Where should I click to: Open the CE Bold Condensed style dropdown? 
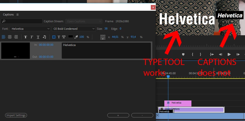pyautogui.click(x=74, y=29)
